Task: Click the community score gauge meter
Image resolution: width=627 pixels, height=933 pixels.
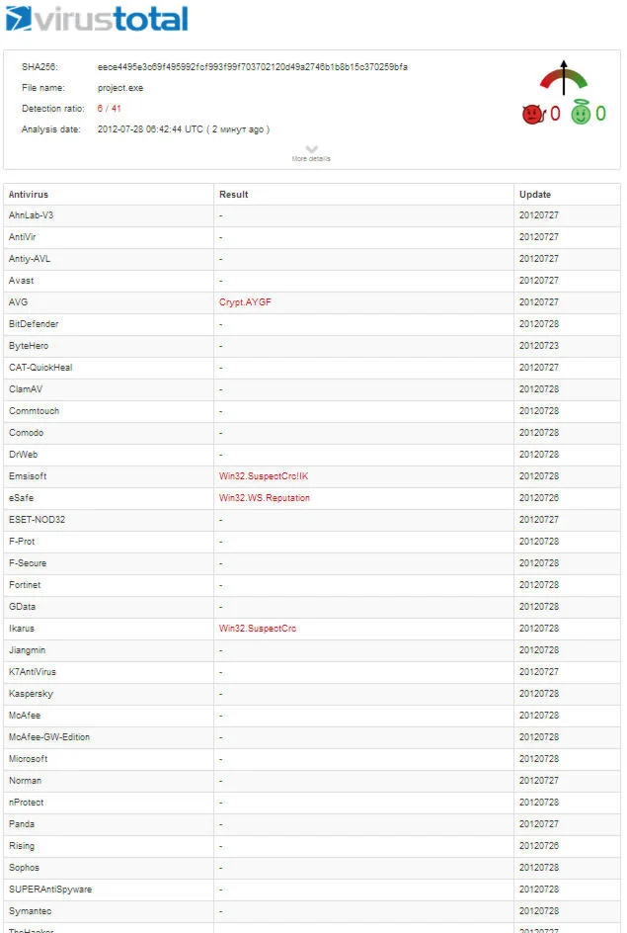Action: click(x=563, y=79)
